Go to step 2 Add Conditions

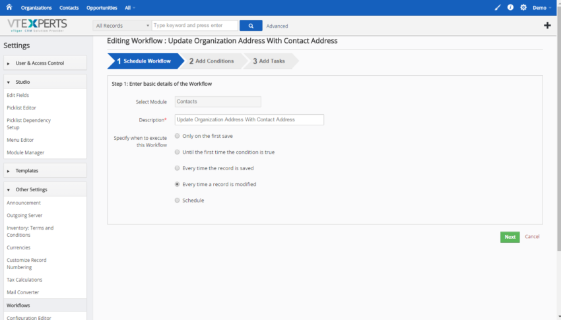point(211,61)
